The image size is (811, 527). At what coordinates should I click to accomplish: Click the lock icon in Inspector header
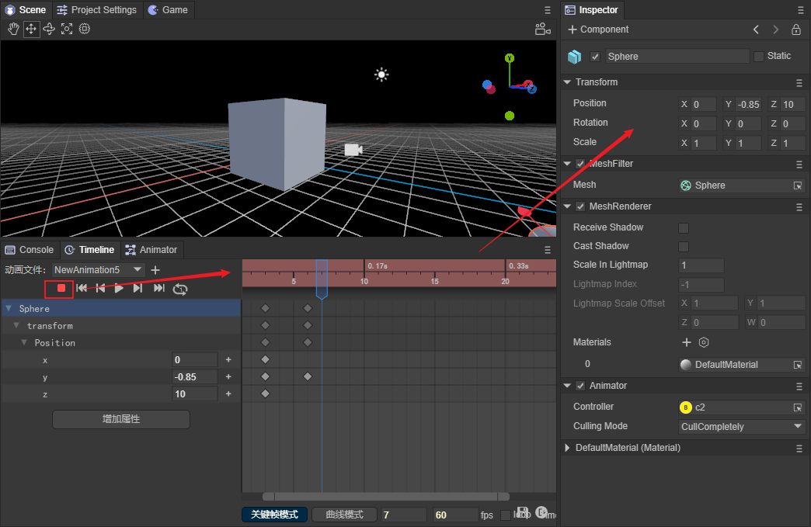pyautogui.click(x=796, y=29)
